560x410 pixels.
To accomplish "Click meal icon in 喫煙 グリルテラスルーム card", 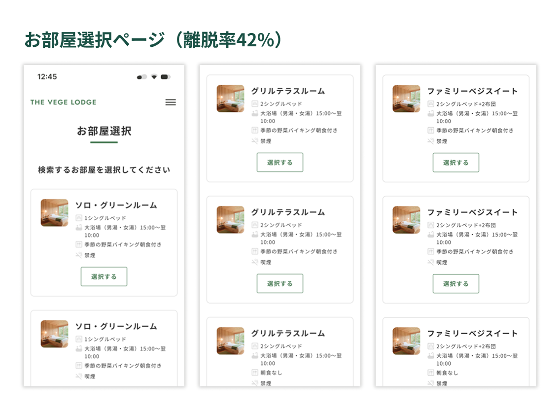I will (x=255, y=251).
